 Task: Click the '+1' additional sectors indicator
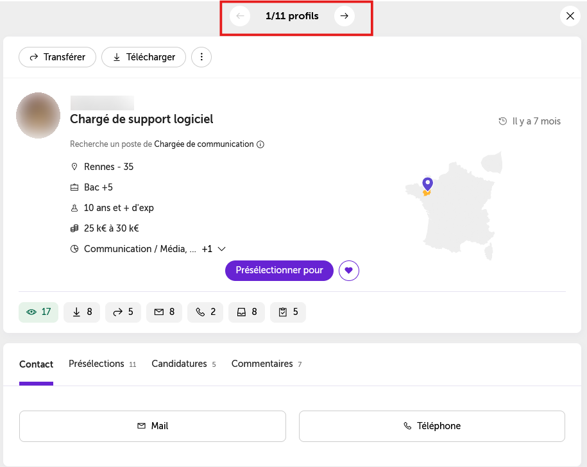pos(207,249)
